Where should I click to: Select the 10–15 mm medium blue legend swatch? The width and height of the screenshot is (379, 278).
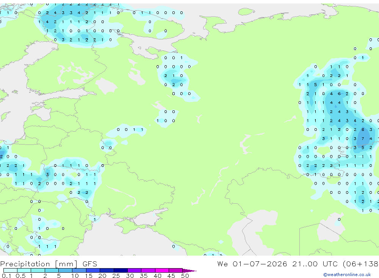coord(79,270)
